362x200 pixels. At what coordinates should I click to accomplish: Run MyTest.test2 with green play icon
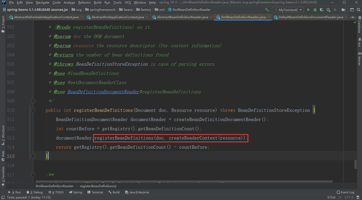pos(308,10)
